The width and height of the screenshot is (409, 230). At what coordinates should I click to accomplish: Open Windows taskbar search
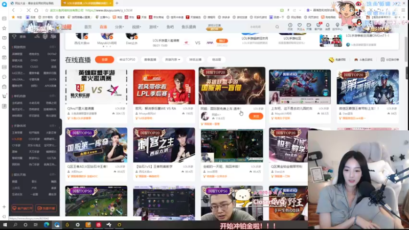15,225
